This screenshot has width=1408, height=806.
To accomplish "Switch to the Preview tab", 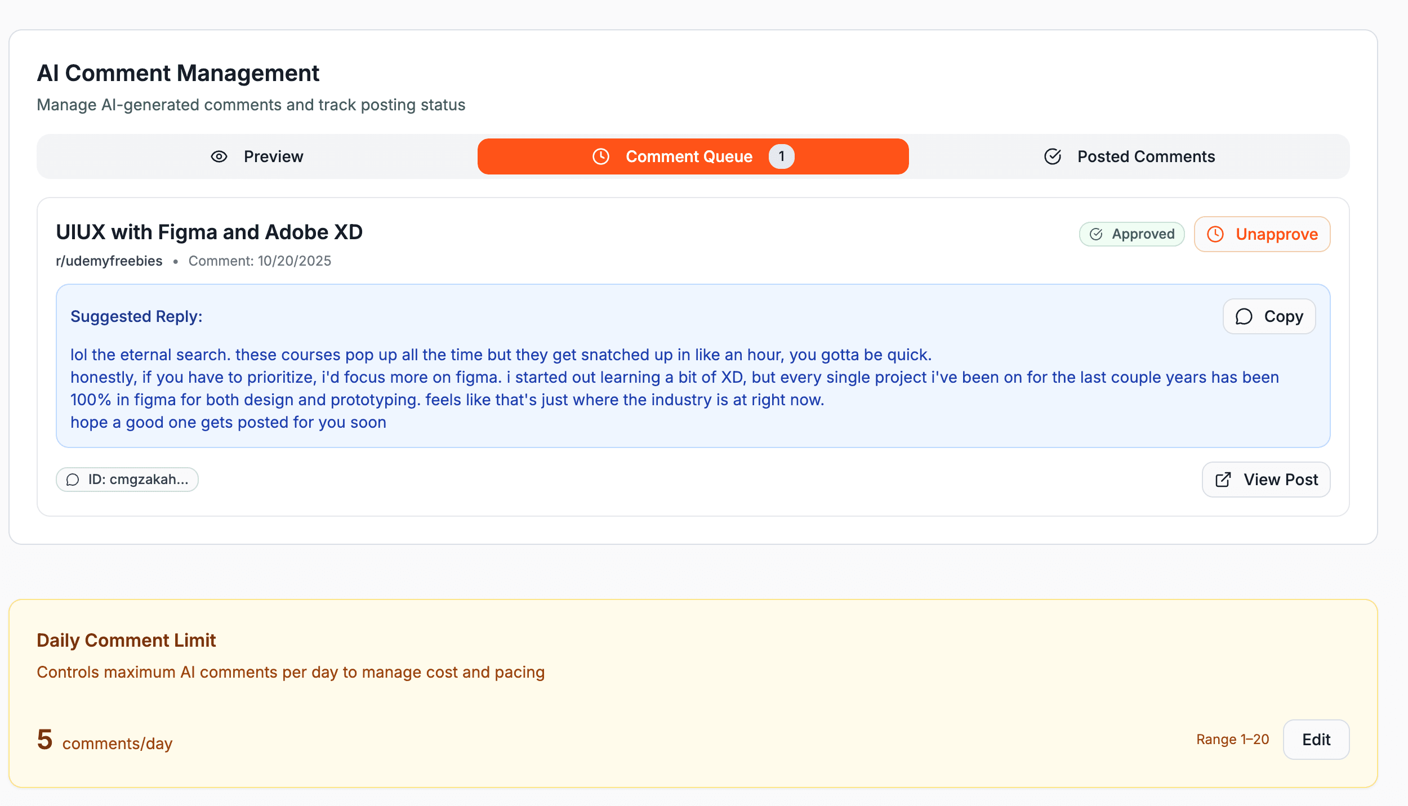I will 257,156.
